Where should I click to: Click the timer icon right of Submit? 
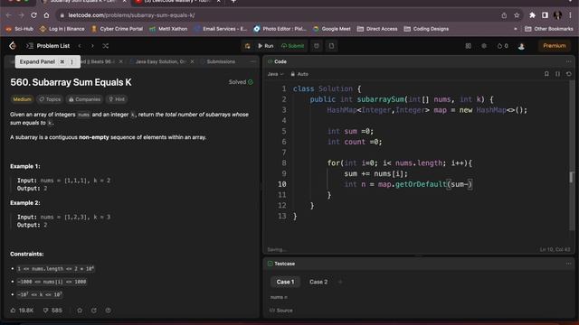(x=317, y=46)
